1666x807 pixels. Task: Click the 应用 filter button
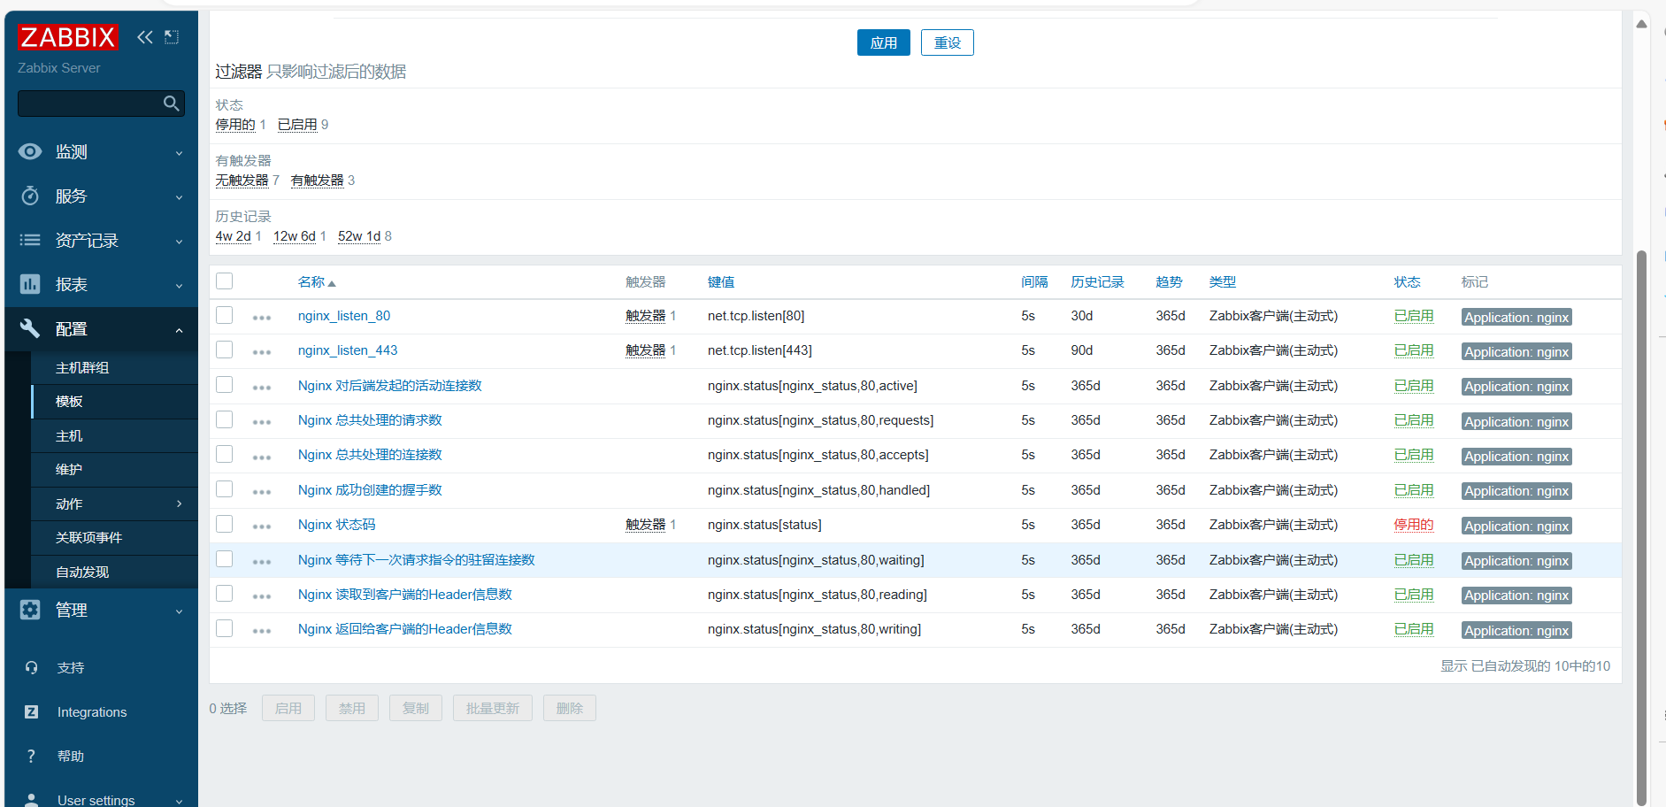point(884,42)
